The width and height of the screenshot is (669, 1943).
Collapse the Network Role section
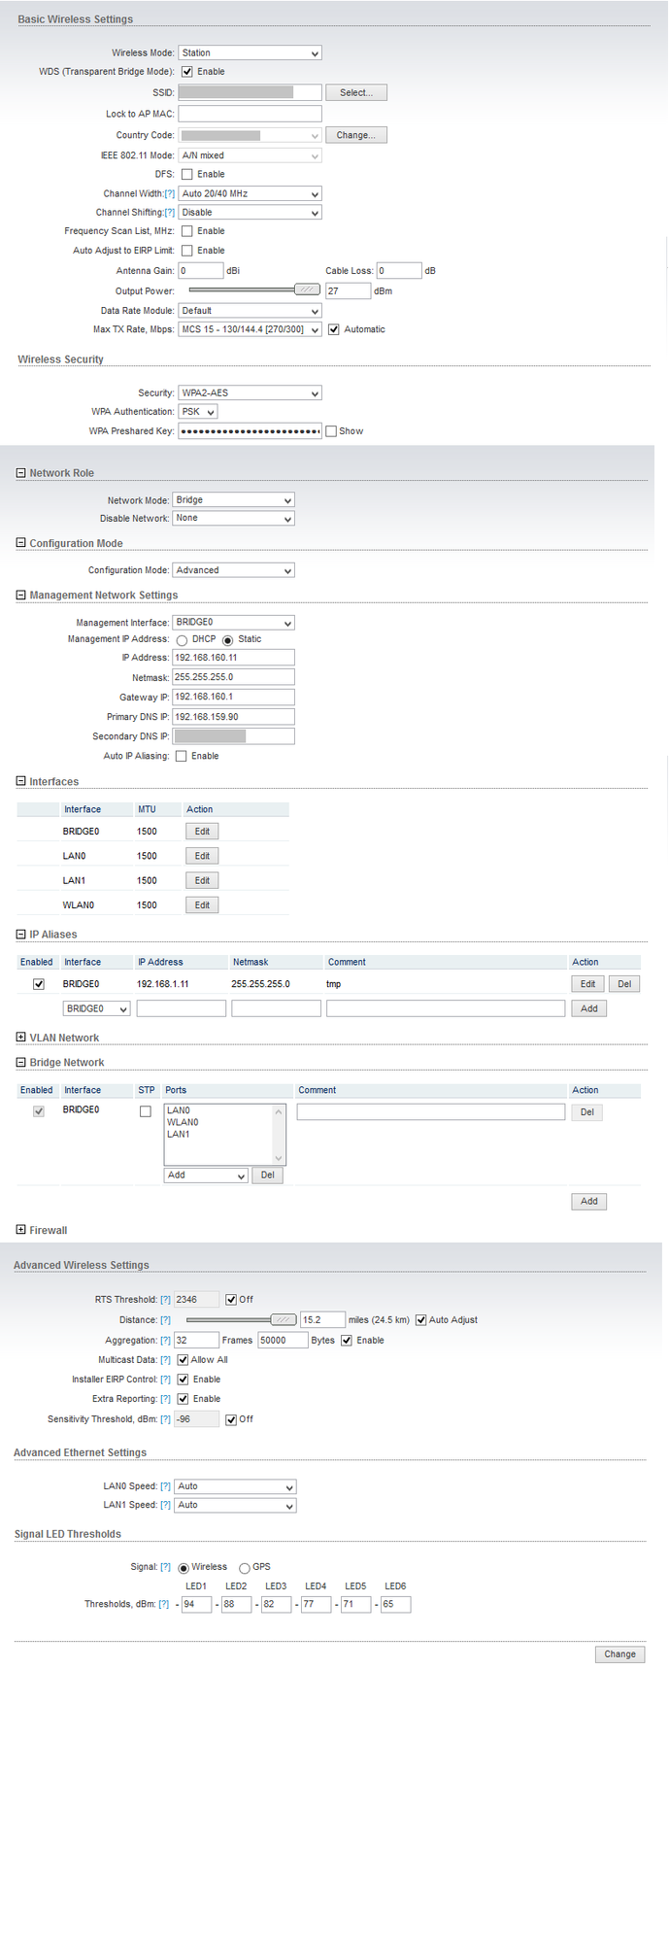click(x=21, y=473)
